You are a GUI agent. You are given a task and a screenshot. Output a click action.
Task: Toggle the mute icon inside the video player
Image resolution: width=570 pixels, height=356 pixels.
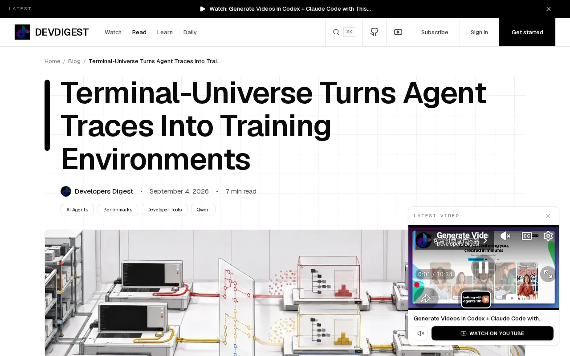[505, 236]
